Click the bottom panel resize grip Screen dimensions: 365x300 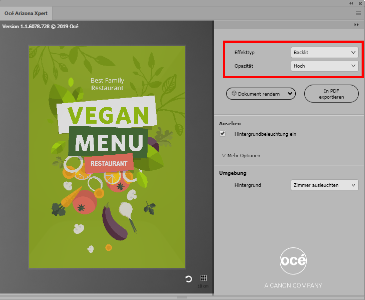(182, 297)
